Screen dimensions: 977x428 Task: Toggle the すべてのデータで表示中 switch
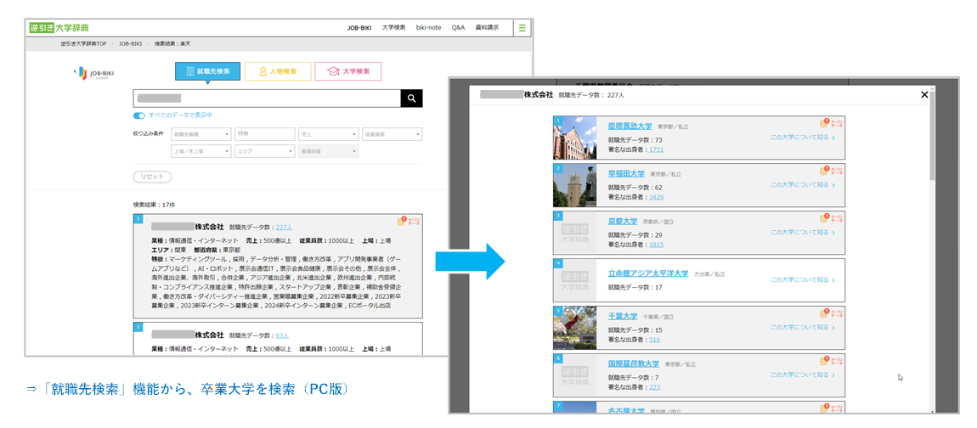click(139, 115)
